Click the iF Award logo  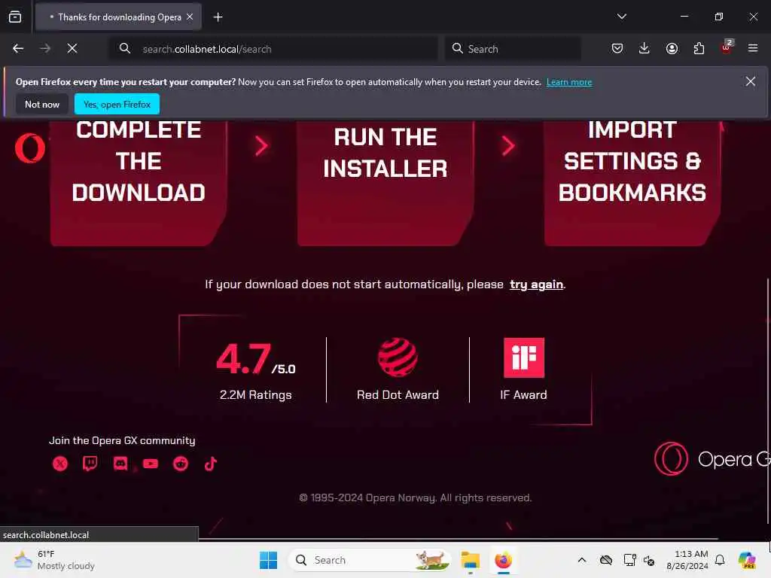click(x=524, y=357)
